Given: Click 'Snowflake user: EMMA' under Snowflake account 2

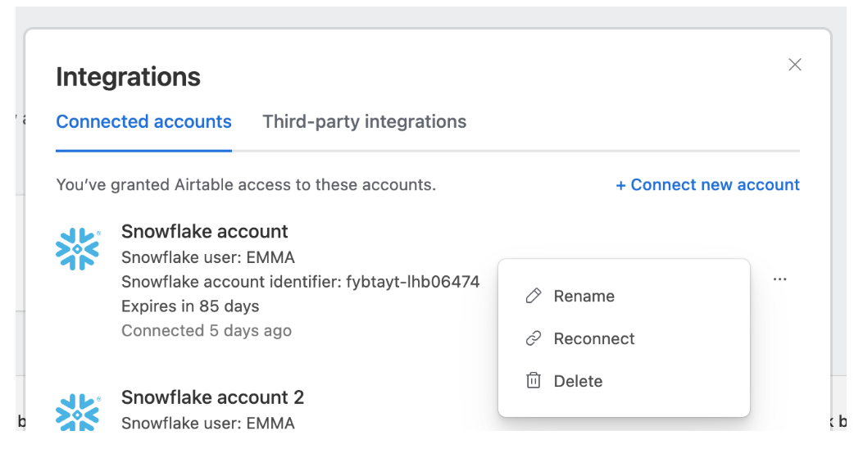Looking at the screenshot, I should 208,423.
